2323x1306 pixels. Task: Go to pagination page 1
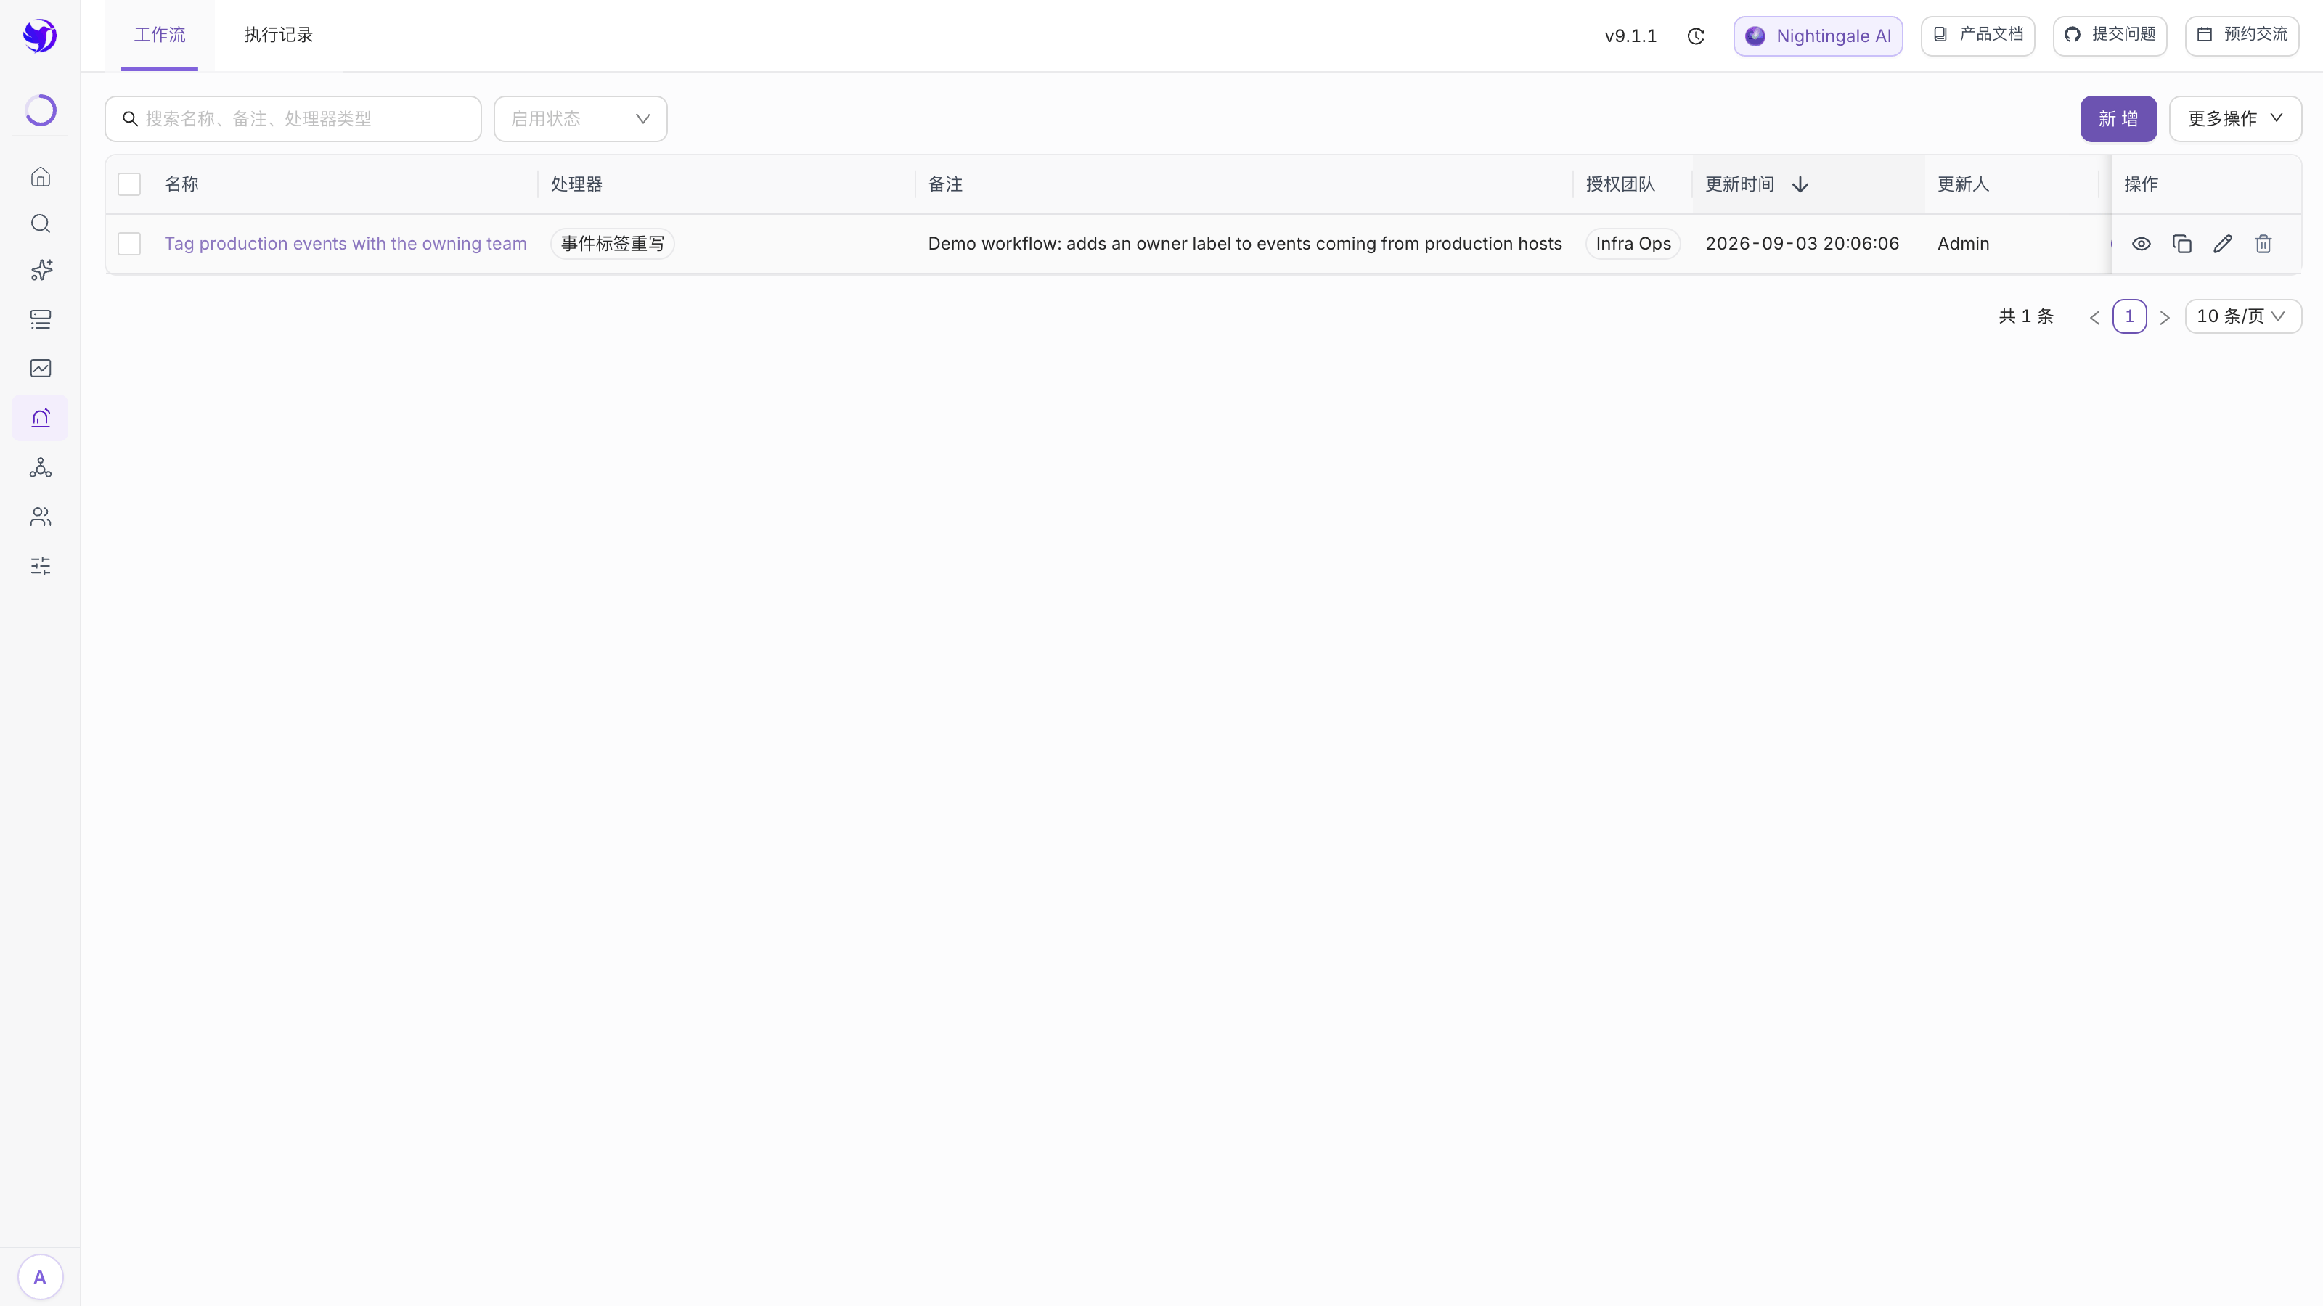click(2129, 316)
